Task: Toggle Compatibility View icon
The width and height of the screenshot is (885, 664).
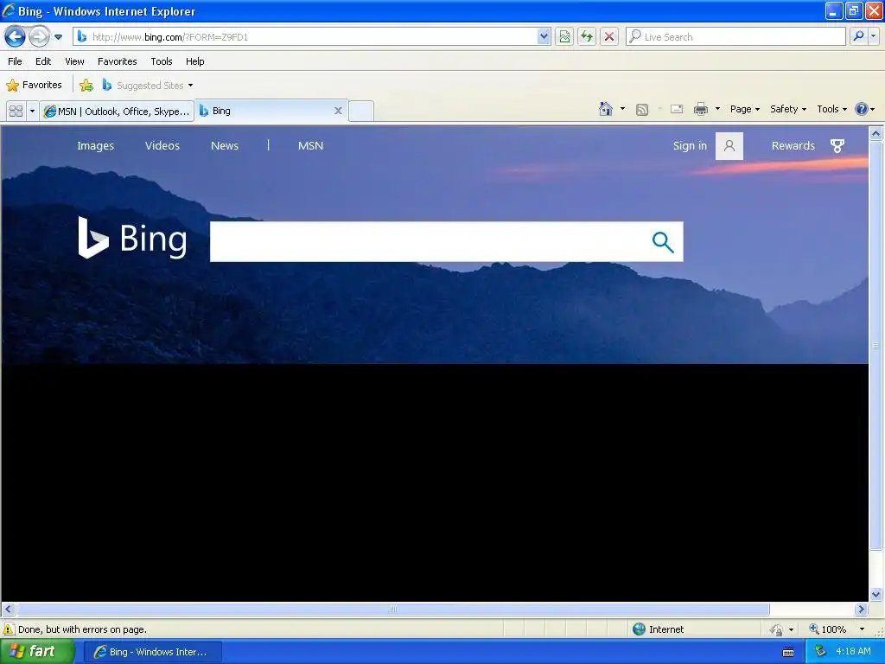Action: pyautogui.click(x=563, y=36)
